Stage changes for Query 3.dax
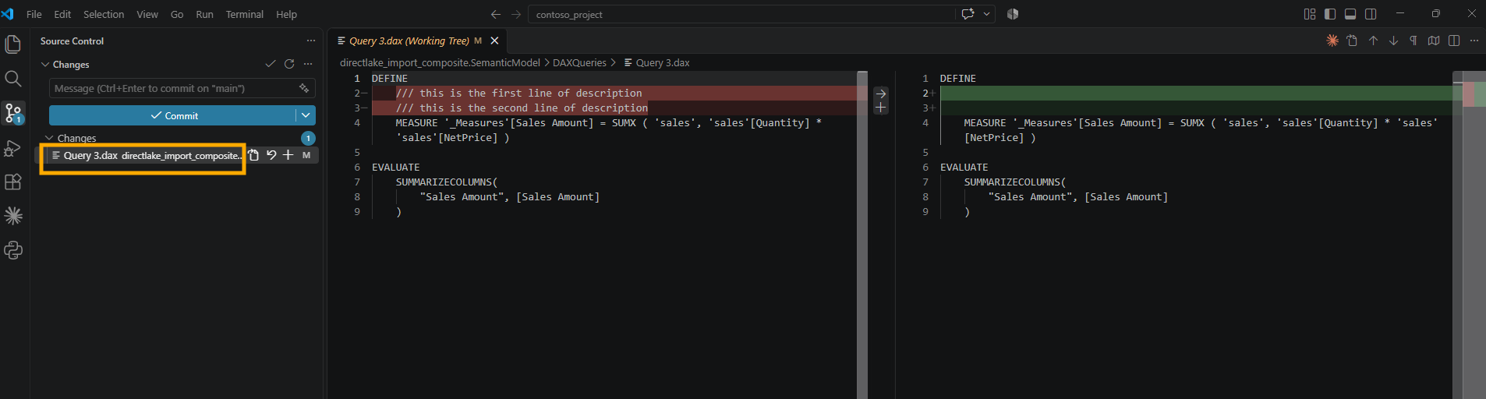 coord(288,155)
